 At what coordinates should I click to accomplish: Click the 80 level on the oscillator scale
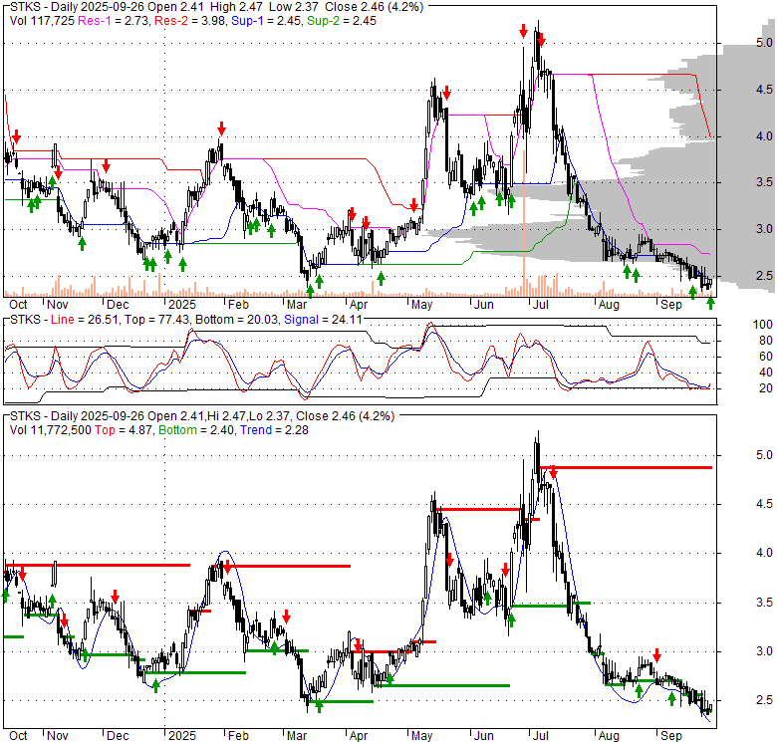pyautogui.click(x=766, y=341)
